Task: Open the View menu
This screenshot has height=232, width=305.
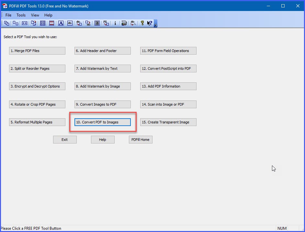Action: 35,15
